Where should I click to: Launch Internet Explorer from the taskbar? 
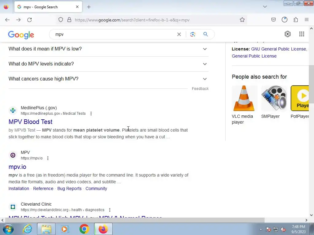pyautogui.click(x=27, y=229)
